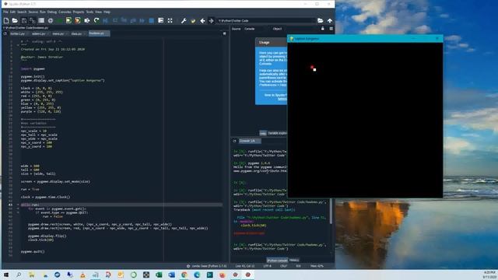Toggle fullscreen mode icon
The image size is (498, 280).
(x=170, y=21)
